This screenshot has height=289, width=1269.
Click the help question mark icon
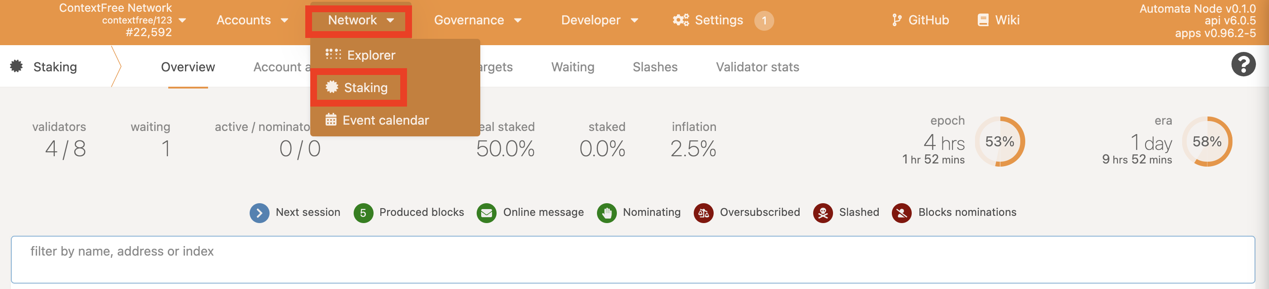click(x=1243, y=65)
